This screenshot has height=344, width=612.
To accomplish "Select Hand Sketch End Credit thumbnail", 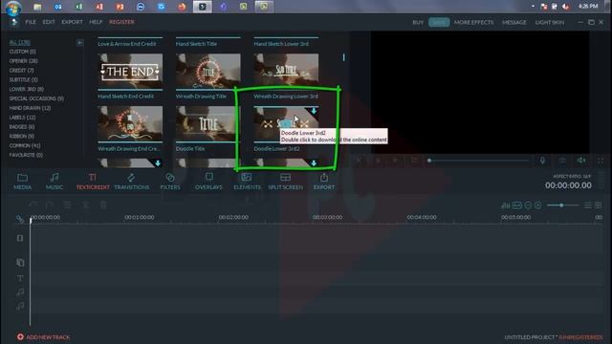I will point(130,71).
